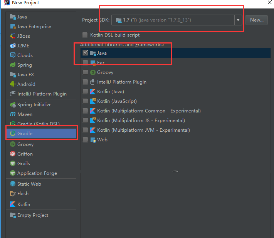This screenshot has height=238, width=274.
Task: Click the 'Empty Project' list label
Action: 33,215
